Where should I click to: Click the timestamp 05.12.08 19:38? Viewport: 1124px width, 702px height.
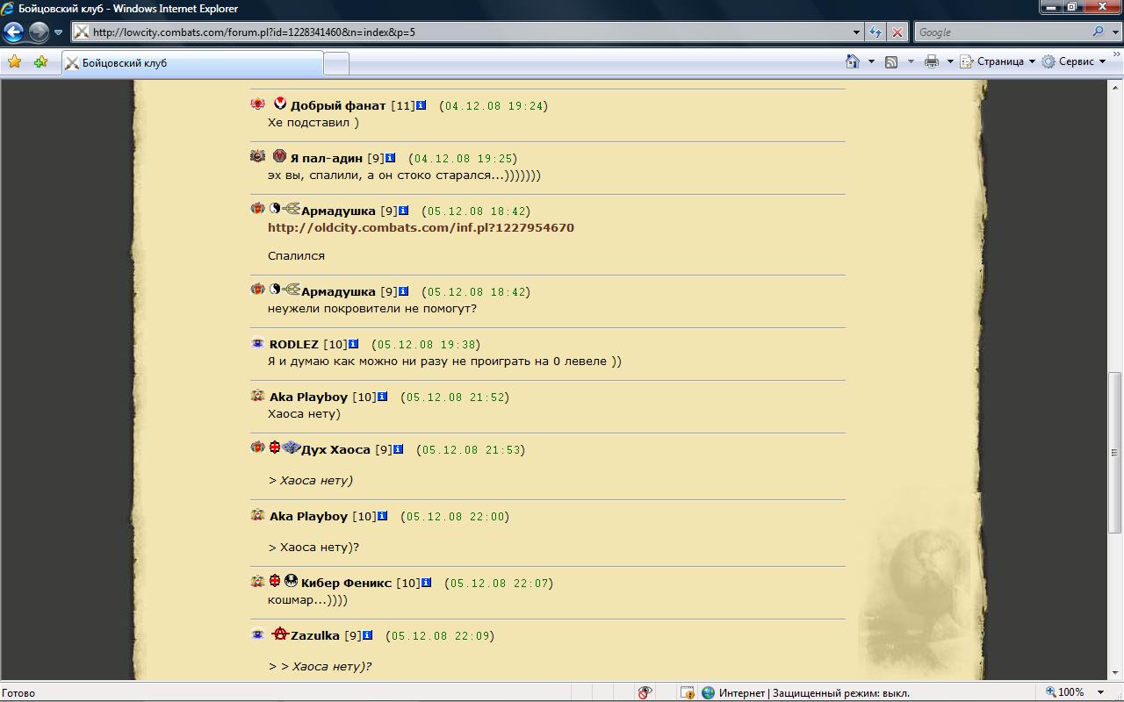pos(426,345)
